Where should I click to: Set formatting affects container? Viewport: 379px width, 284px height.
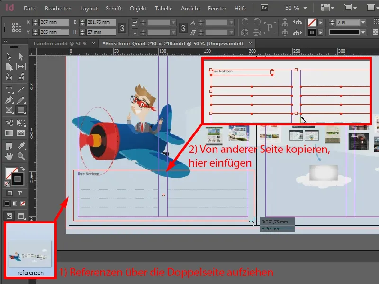pyautogui.click(x=9, y=194)
